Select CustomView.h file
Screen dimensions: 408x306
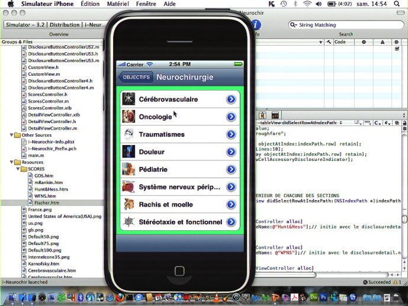43,67
